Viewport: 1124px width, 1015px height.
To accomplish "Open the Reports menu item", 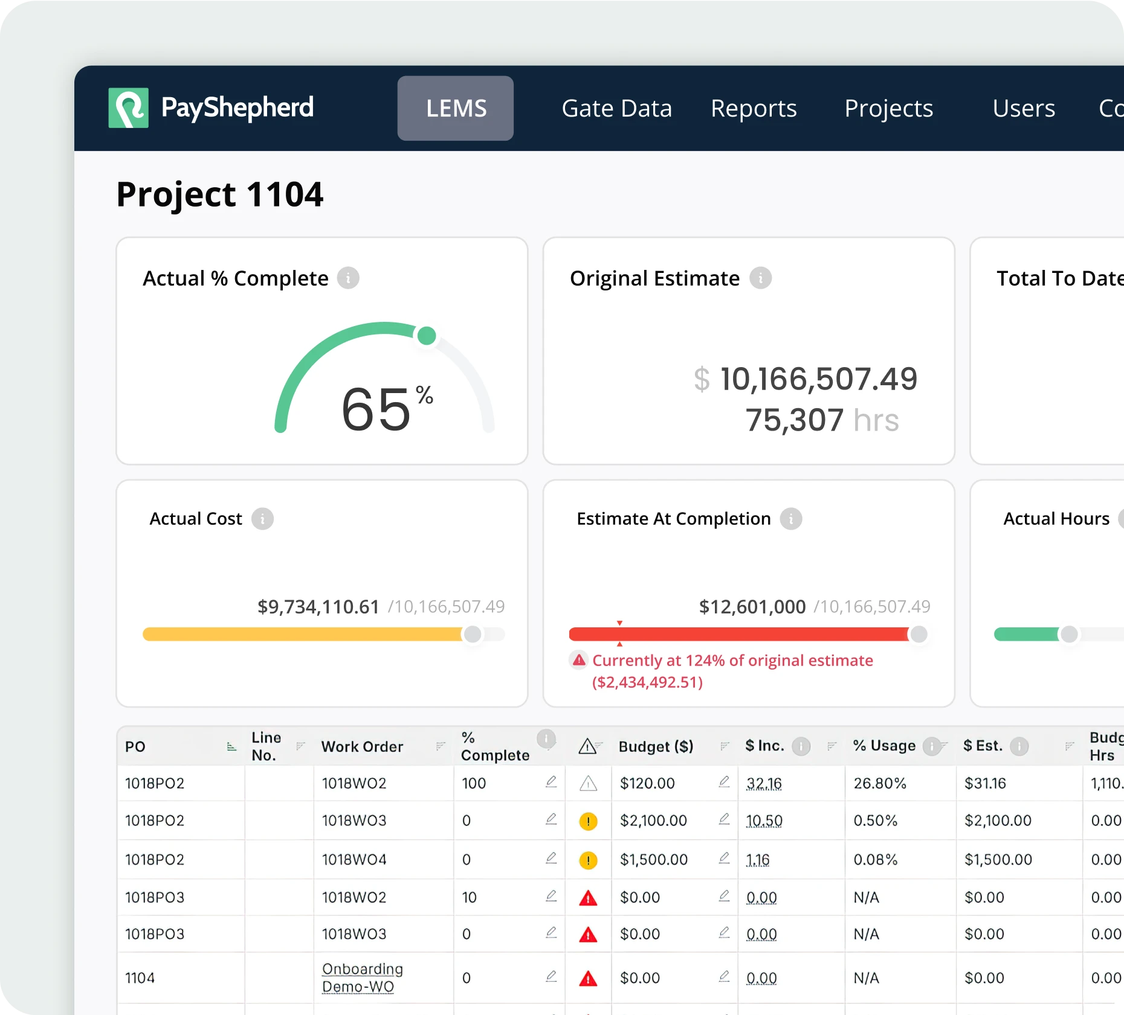I will [x=754, y=109].
